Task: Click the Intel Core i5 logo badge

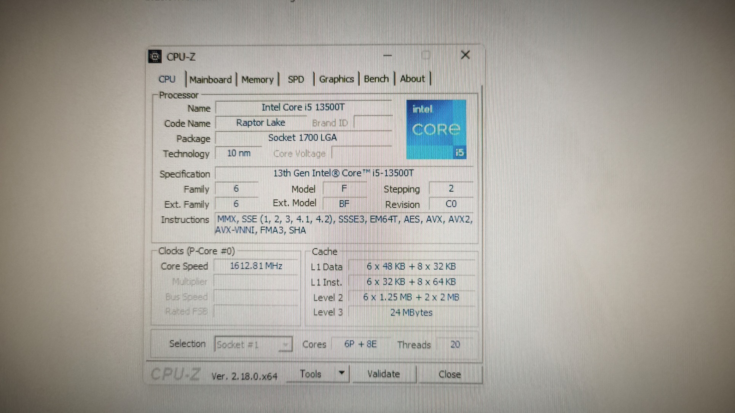Action: (x=436, y=129)
